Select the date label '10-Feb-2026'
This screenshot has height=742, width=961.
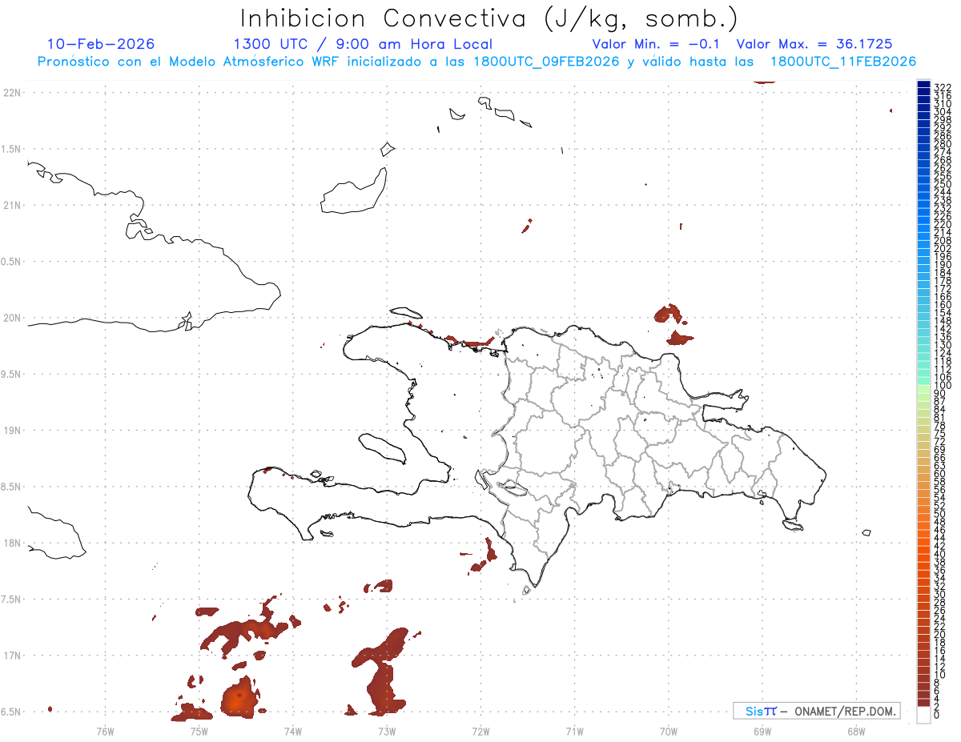coord(101,44)
